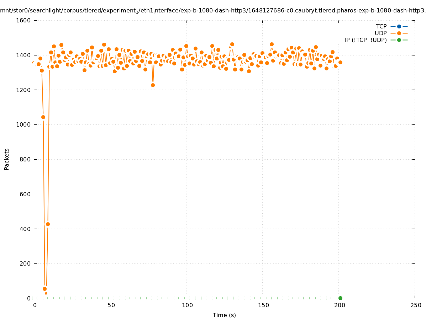
Task: Click the green IP legend marker
Action: pyautogui.click(x=399, y=40)
